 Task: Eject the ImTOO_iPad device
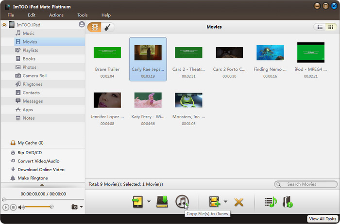tap(81, 24)
